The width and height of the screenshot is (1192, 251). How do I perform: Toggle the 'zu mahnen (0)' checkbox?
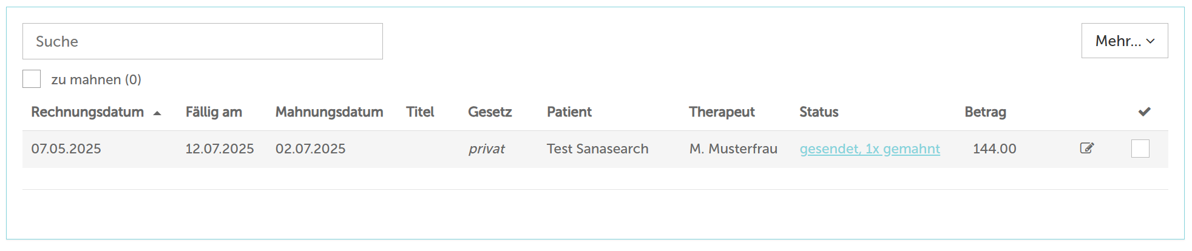tap(32, 79)
